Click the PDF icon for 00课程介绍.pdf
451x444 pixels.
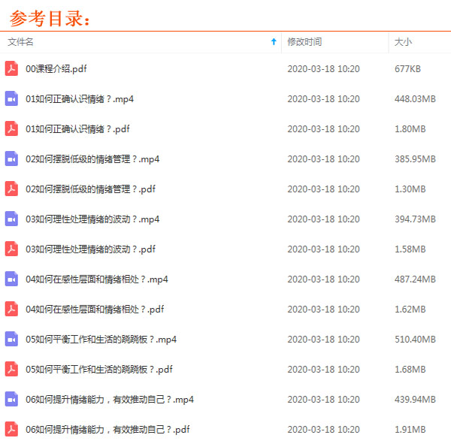(x=11, y=68)
